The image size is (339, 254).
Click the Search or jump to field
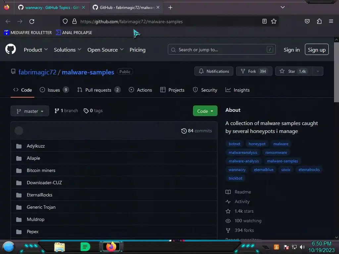(221, 50)
